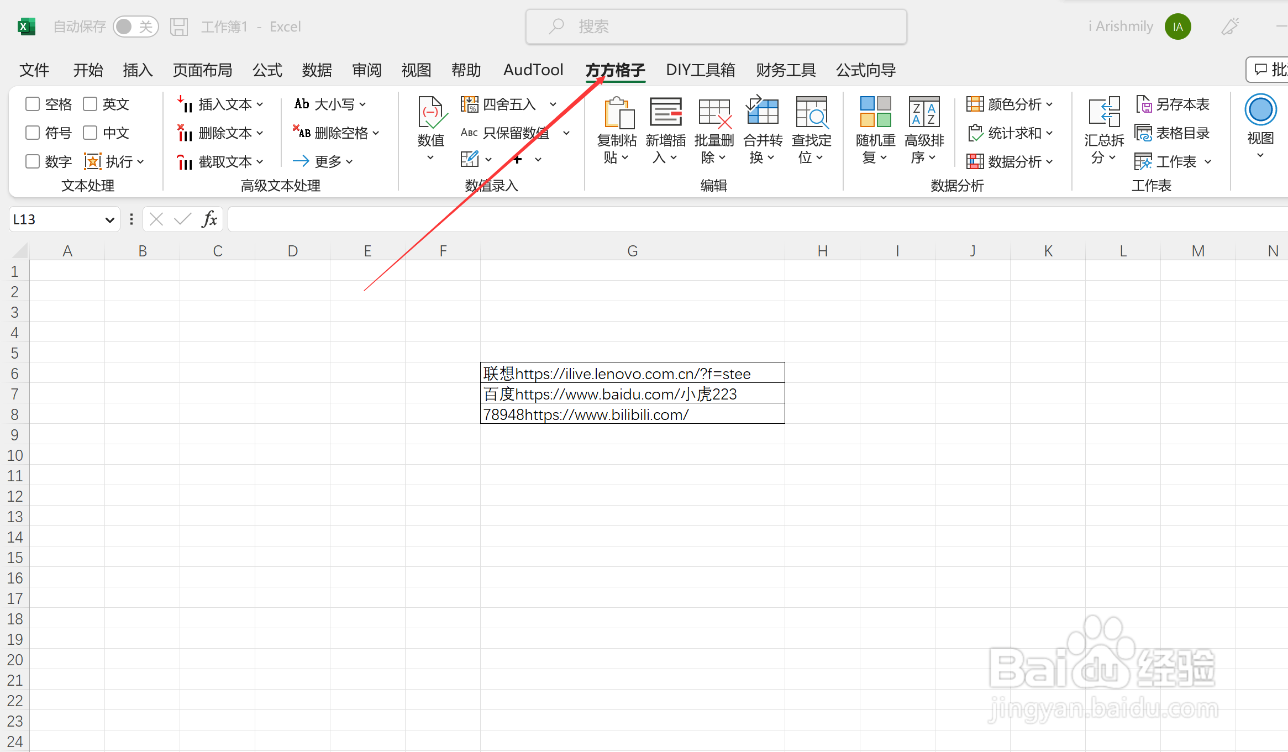Check the 中文 checkbox
Viewport: 1288px width, 752px height.
click(x=90, y=133)
